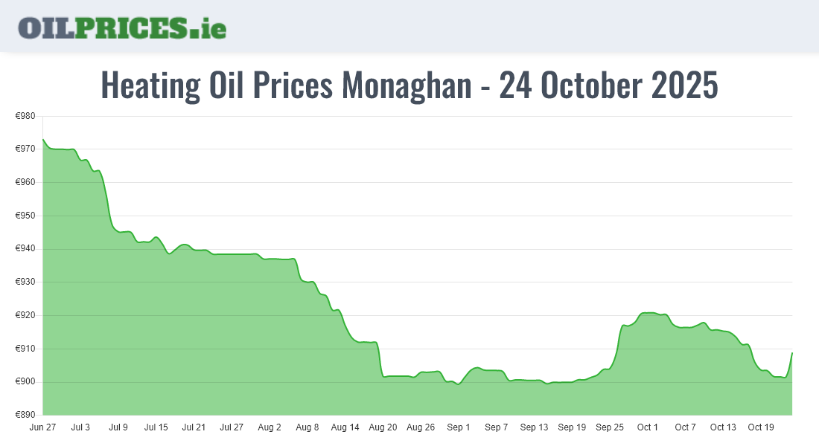Viewport: 819px width, 446px height.
Task: Select the Sep 7 date label
Action: click(x=496, y=427)
